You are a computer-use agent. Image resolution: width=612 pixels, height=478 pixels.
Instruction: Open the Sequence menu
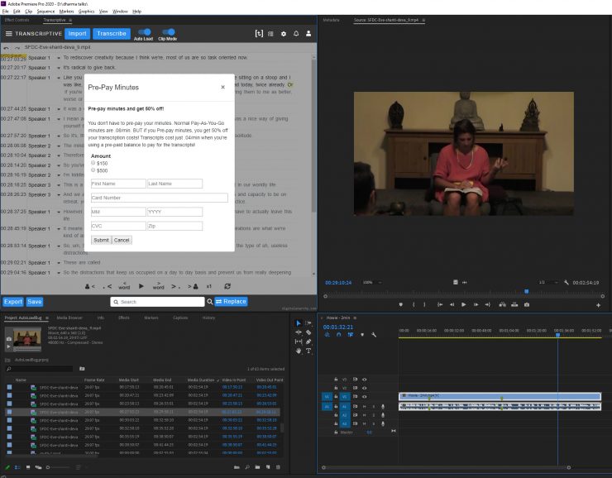(x=46, y=12)
